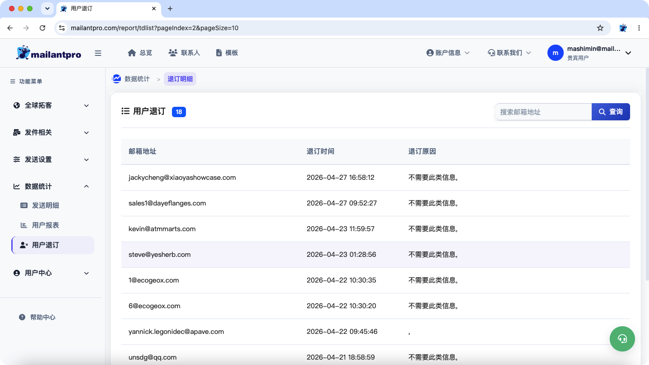The width and height of the screenshot is (649, 365).
Task: Select 1@ecogeox.com email cell
Action: [x=154, y=280]
